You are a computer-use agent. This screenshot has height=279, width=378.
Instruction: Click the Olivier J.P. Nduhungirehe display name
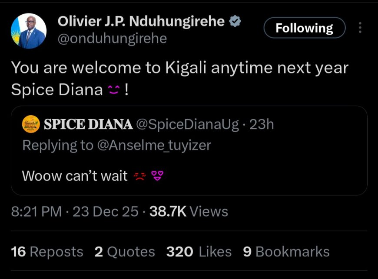pyautogui.click(x=142, y=21)
